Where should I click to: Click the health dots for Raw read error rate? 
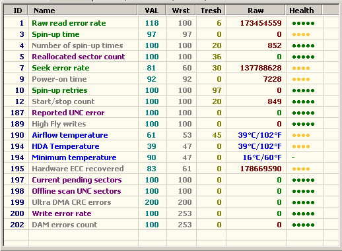pyautogui.click(x=303, y=23)
